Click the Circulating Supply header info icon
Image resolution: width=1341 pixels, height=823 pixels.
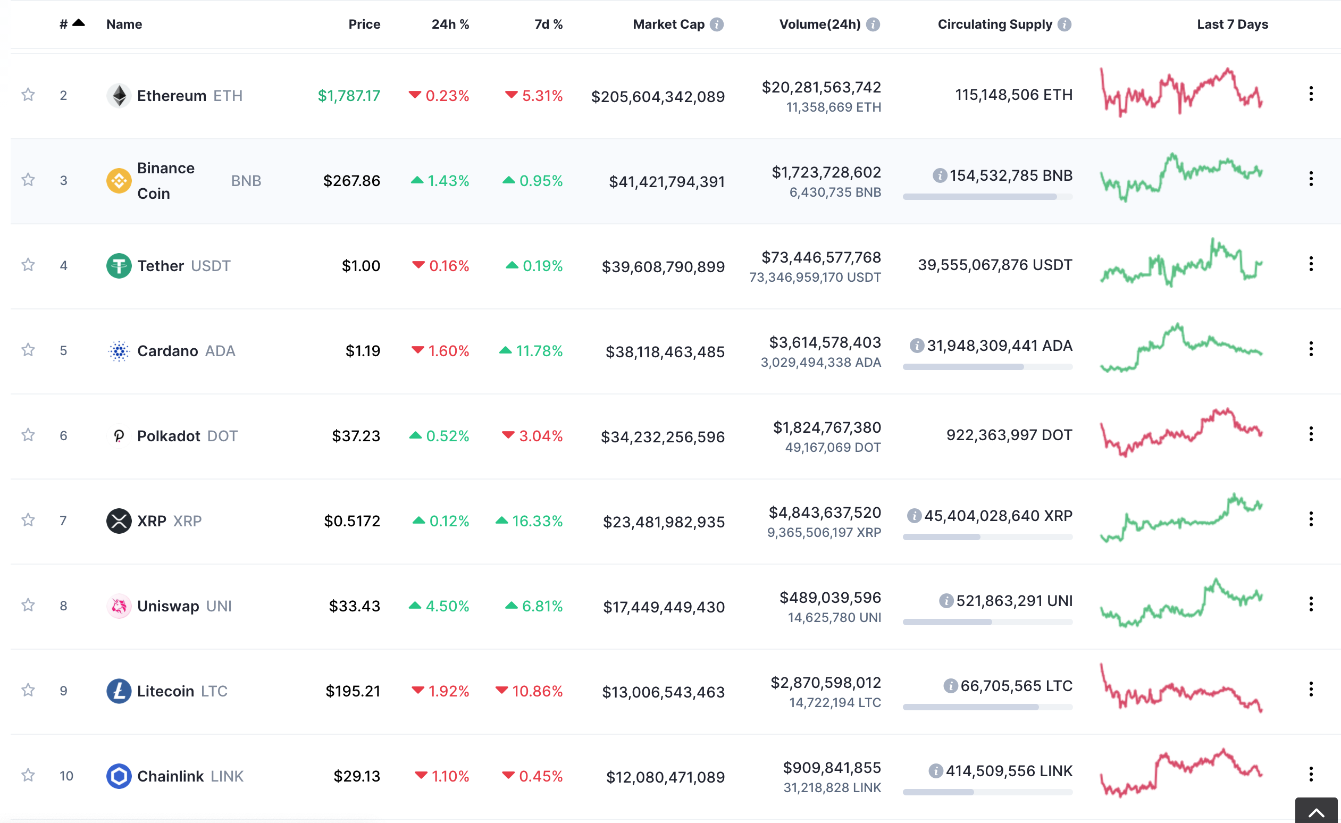point(1065,24)
